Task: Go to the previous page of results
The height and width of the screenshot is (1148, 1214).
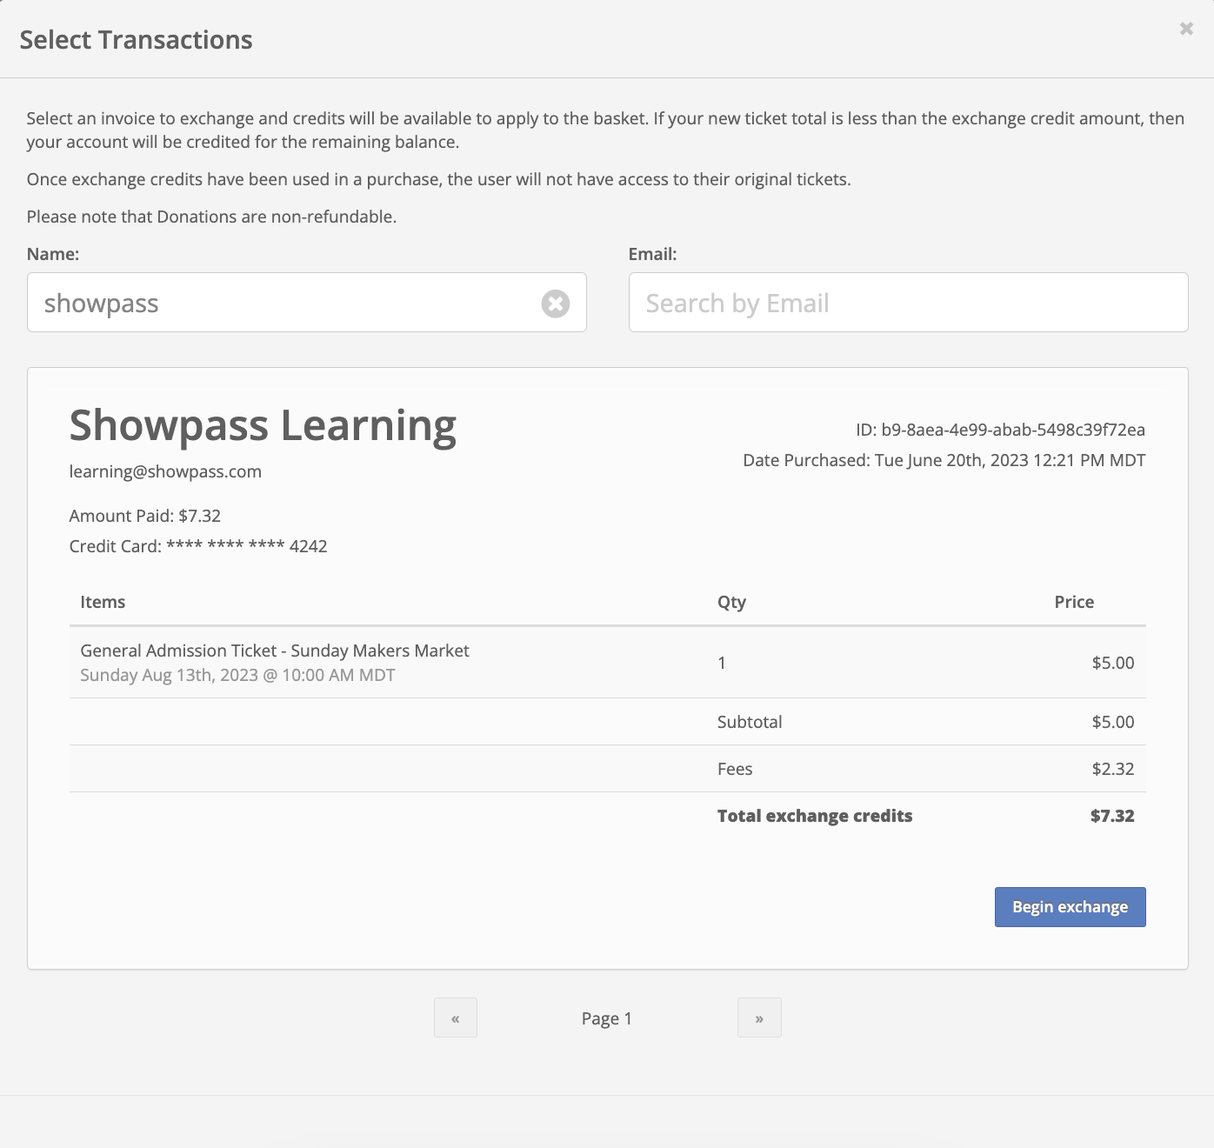Action: [456, 1018]
